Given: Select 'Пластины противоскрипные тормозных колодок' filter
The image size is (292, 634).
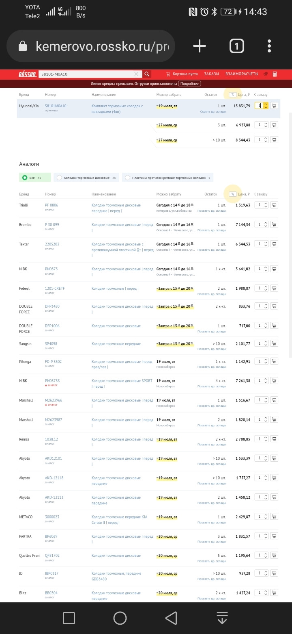Looking at the screenshot, I should coord(167,178).
